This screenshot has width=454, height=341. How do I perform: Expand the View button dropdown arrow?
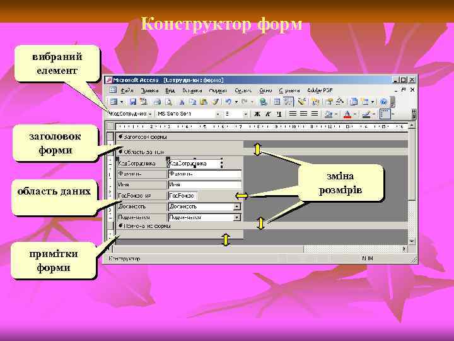tap(122, 102)
